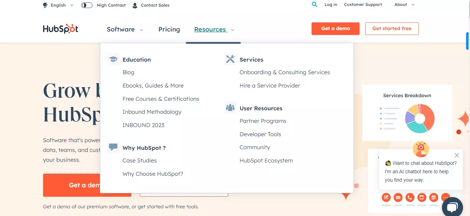This screenshot has height=216, width=470.
Task: Open Blog from Education
Action: click(x=128, y=72)
